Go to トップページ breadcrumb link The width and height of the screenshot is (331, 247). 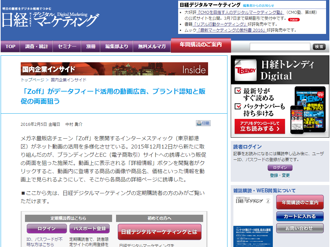(x=33, y=80)
